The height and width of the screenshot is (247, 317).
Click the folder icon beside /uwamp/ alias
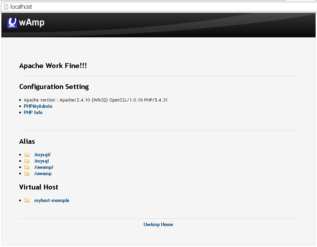(27, 167)
